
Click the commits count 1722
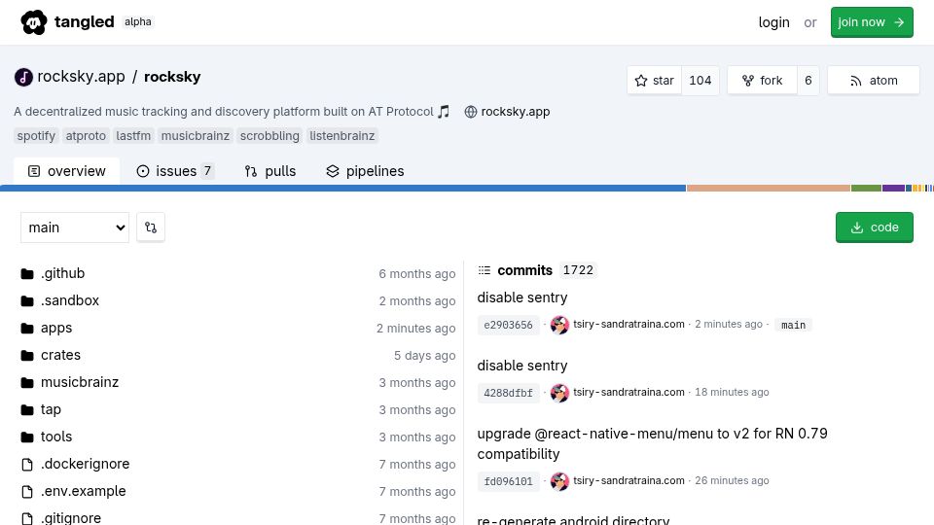(578, 271)
